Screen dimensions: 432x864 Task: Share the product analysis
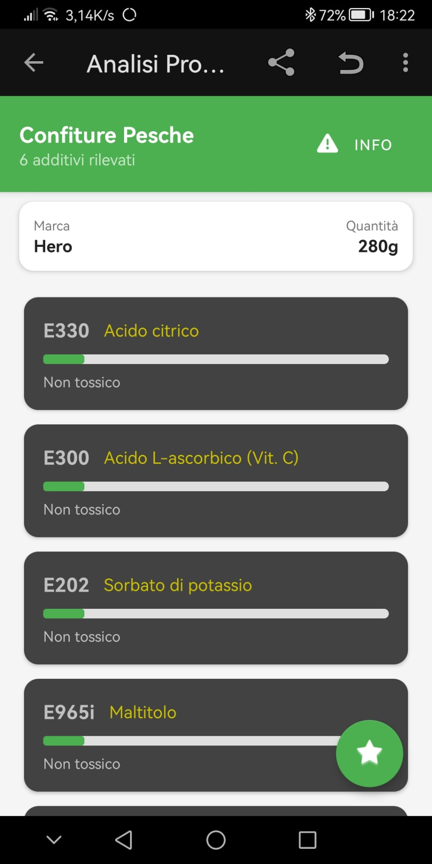tap(281, 63)
